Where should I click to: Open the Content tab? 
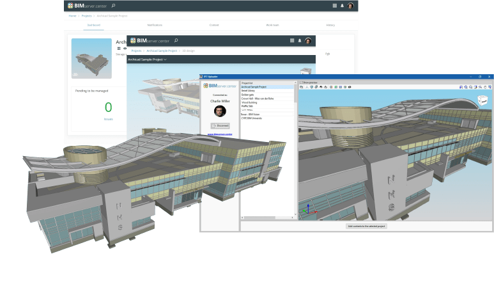click(214, 25)
